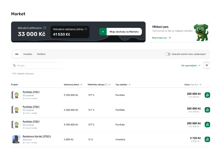221x149 pixels.
Task: Click buy icon on Rezidence Kartáč row
Action: coord(207,139)
